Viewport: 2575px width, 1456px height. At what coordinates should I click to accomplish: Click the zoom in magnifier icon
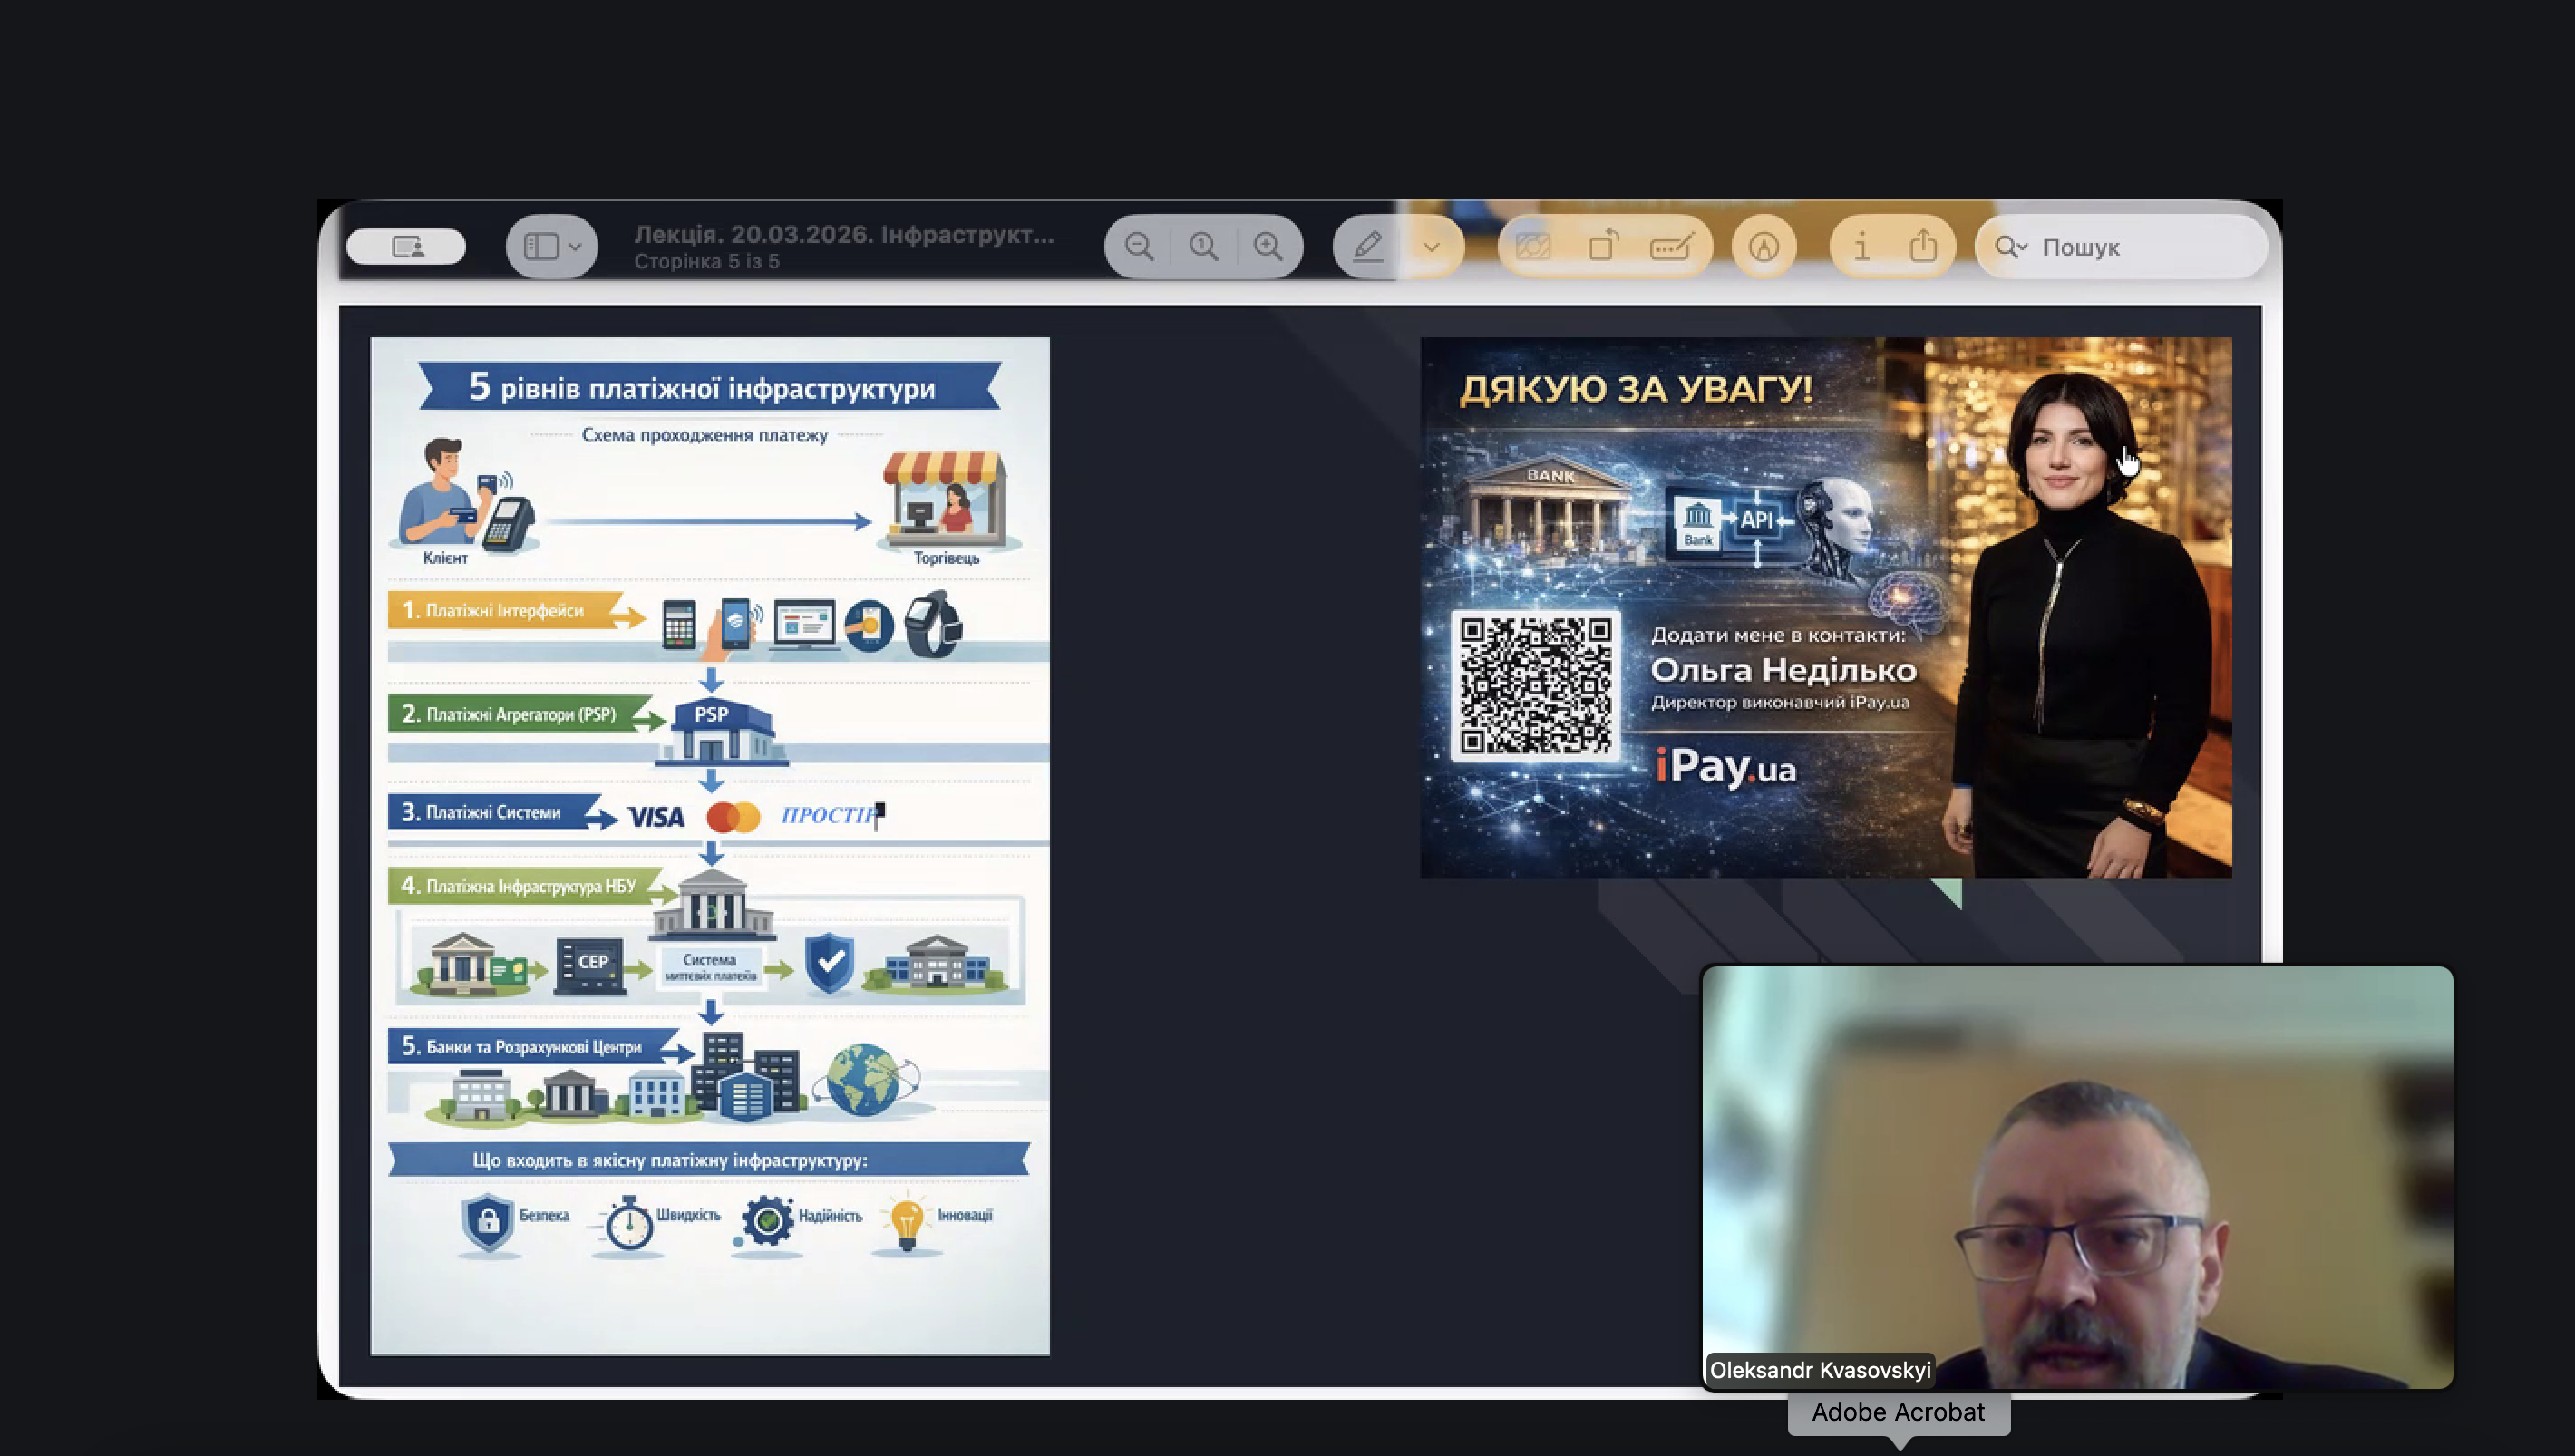coord(1268,246)
